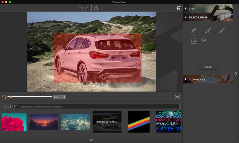Open the shopping cart to purchase
The image size is (239, 143).
(x=179, y=8)
